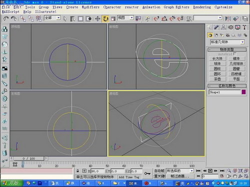This screenshot has height=187, width=250.
Task: Click the time slider showing 0 / 100
Action: (28, 159)
